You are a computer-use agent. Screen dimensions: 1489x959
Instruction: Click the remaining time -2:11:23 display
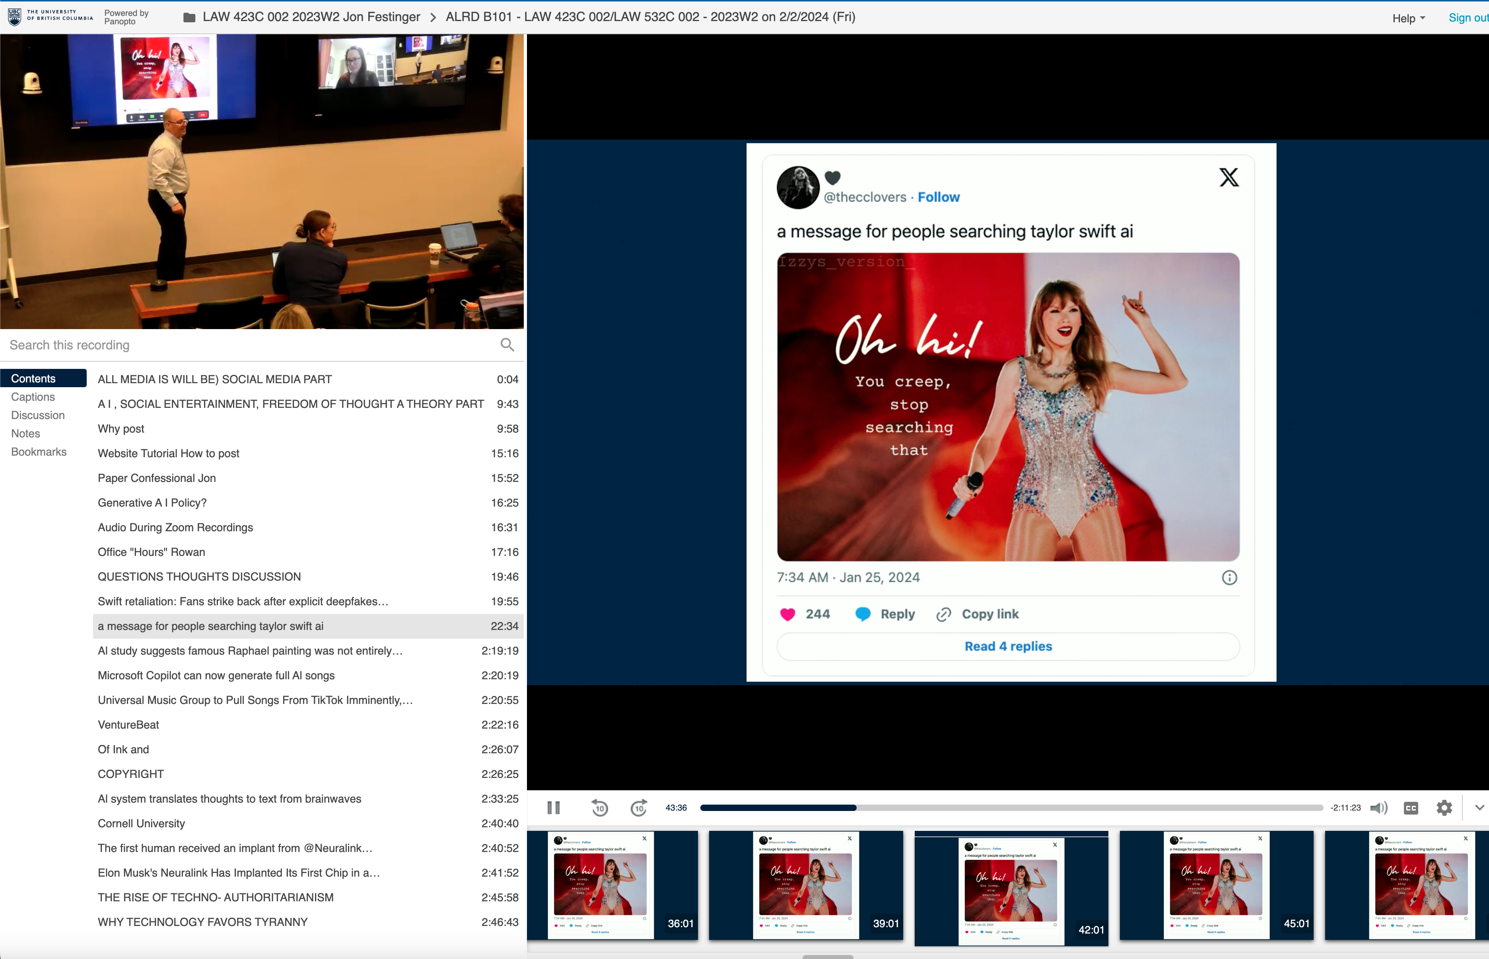tap(1345, 808)
